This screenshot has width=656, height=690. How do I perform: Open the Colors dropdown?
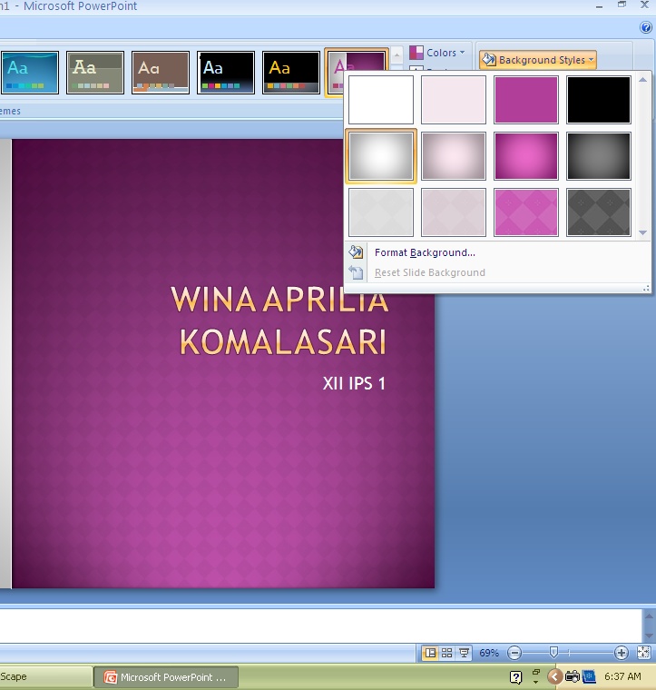coord(437,53)
